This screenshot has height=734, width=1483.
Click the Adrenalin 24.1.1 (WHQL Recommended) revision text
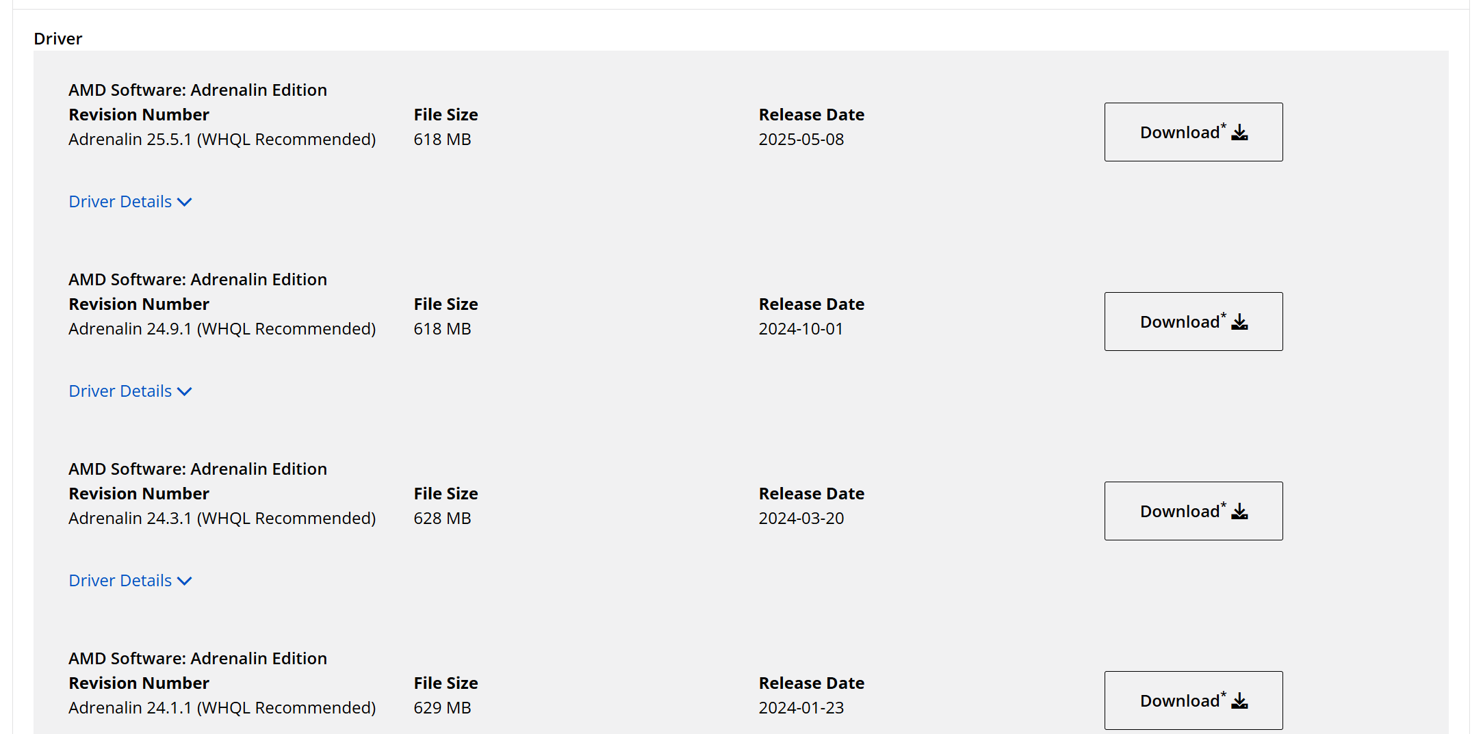click(x=222, y=708)
